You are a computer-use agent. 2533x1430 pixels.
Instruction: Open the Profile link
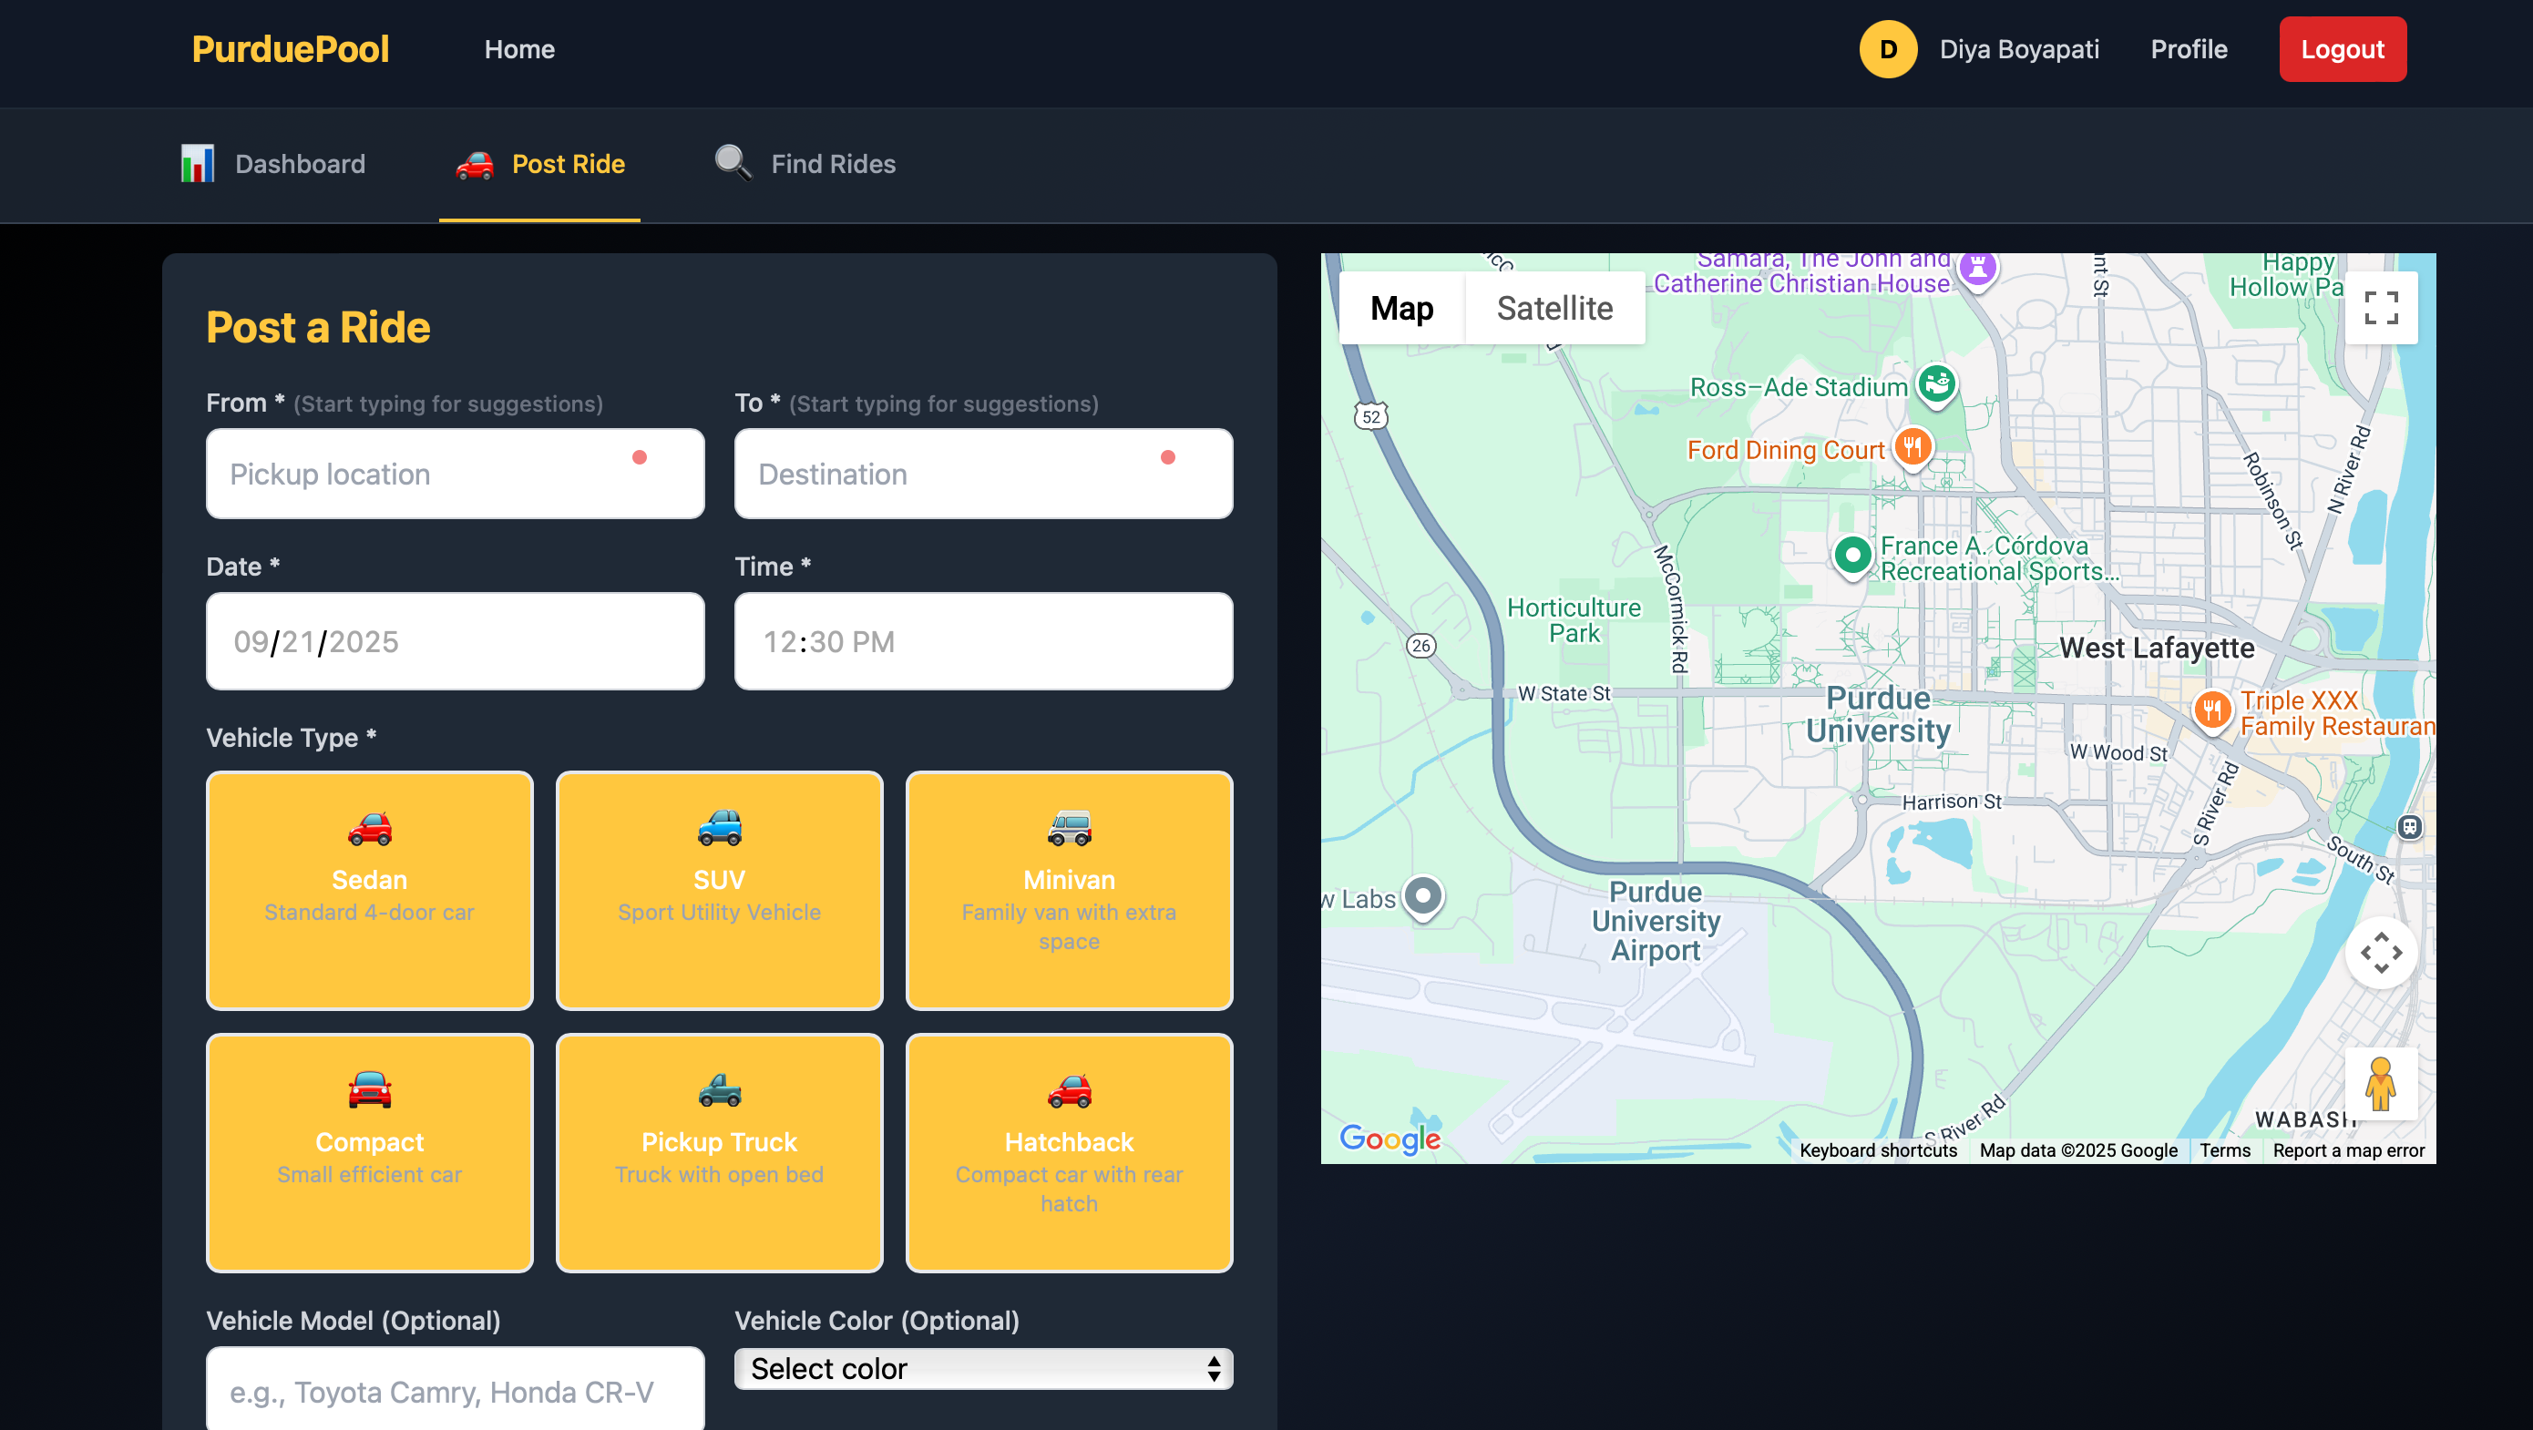point(2188,49)
